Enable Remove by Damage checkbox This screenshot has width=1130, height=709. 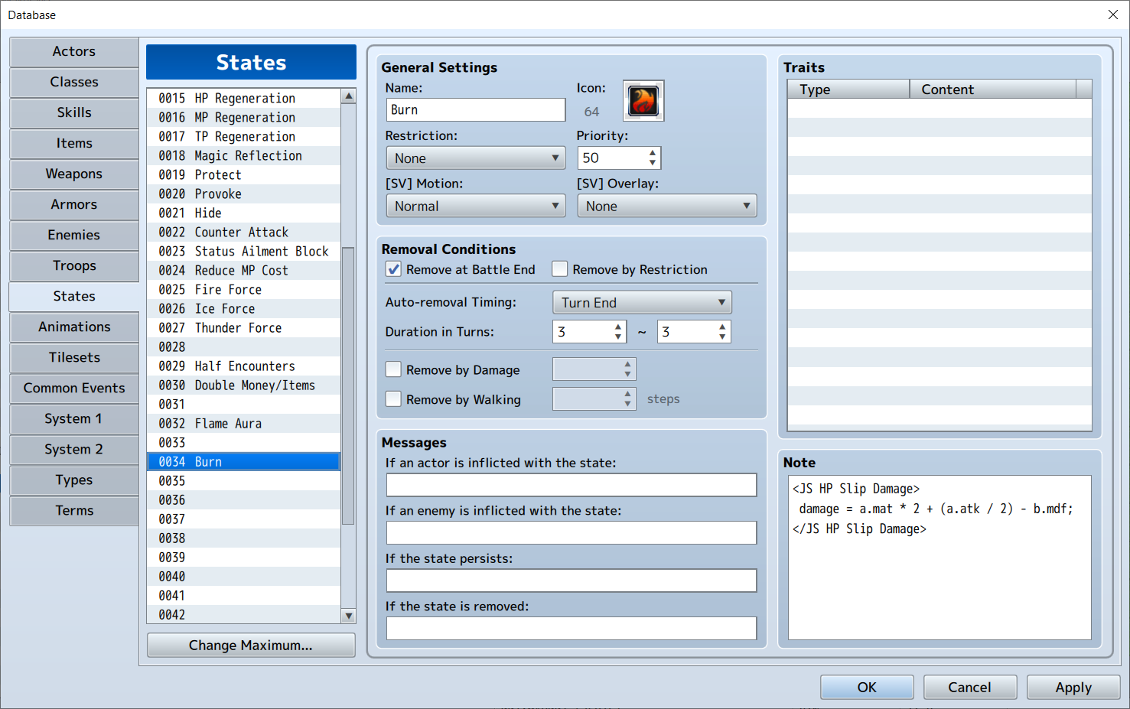(x=393, y=369)
